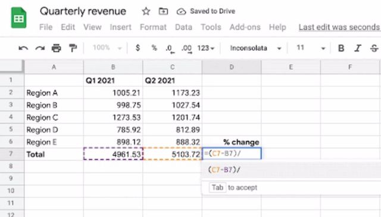Image resolution: width=381 pixels, height=217 pixels.
Task: Click the formula input in cell D7
Action: coord(232,153)
